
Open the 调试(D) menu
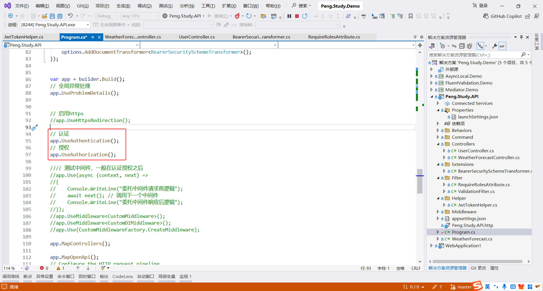point(145,6)
